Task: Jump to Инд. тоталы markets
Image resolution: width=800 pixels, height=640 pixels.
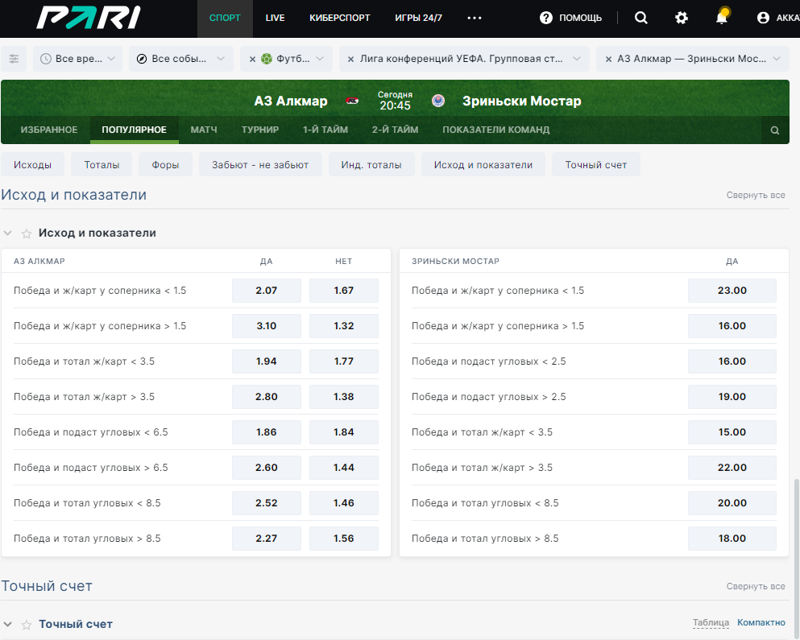Action: click(371, 165)
